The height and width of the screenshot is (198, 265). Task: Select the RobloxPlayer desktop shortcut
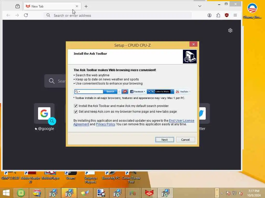(50, 176)
